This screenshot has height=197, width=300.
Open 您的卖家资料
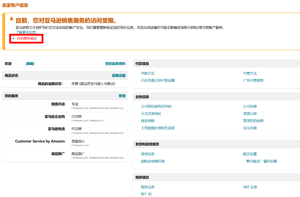point(116,64)
